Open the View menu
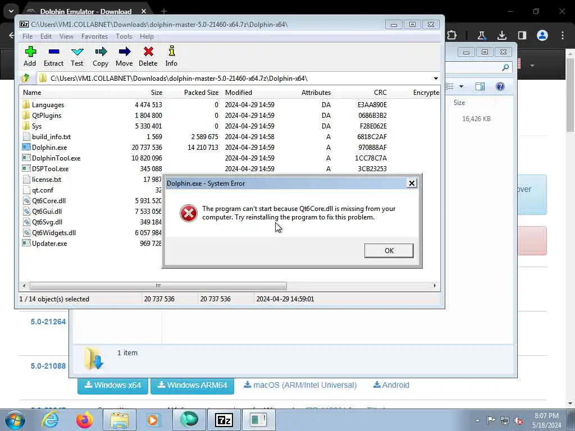The image size is (575, 431). pos(66,36)
